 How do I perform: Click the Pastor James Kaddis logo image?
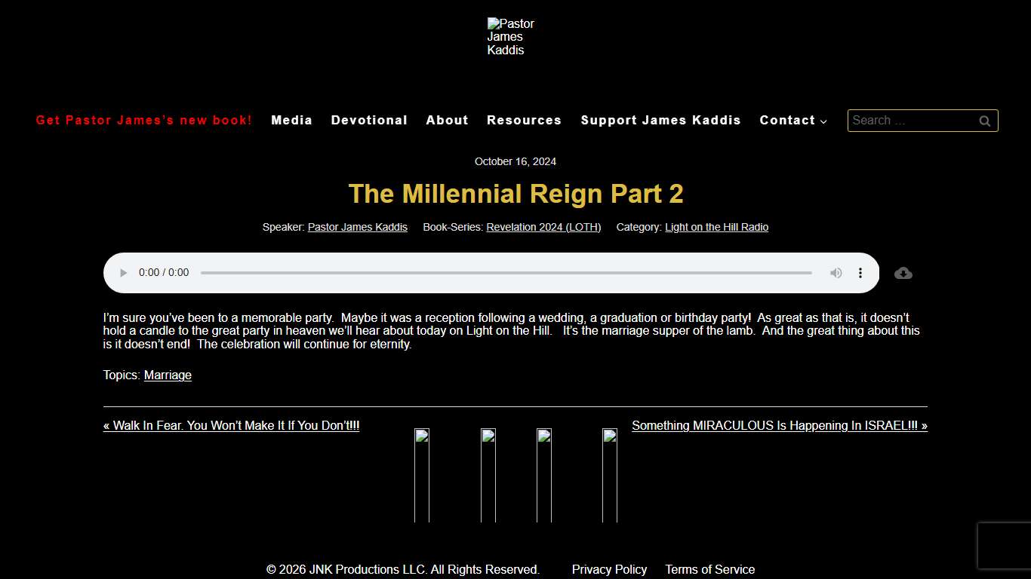coord(510,36)
